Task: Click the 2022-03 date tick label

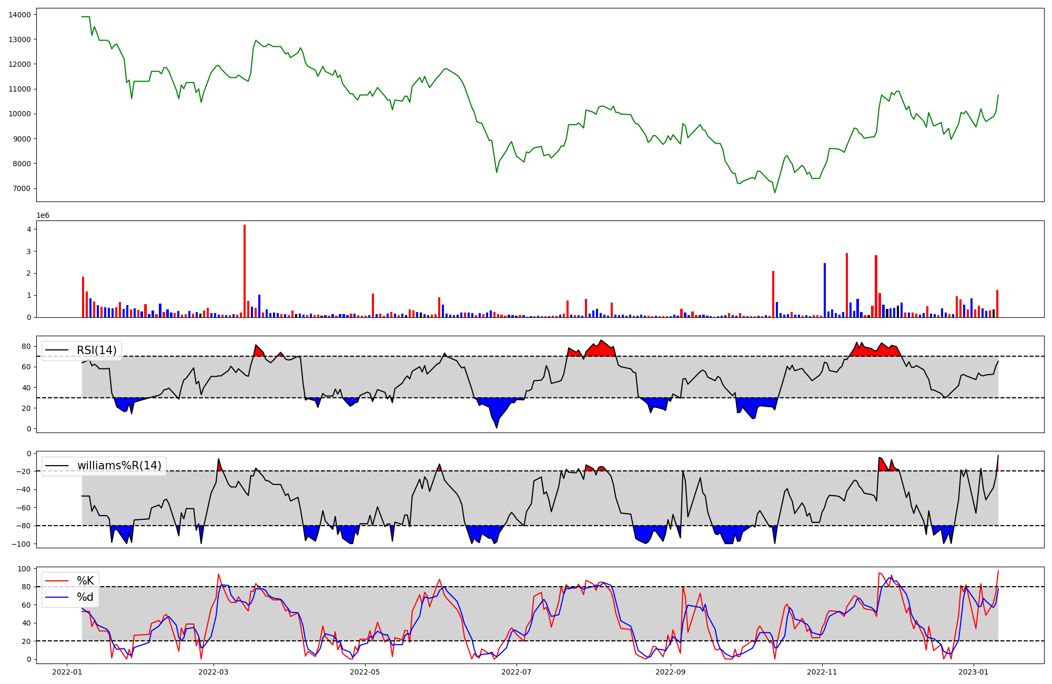Action: (x=214, y=672)
